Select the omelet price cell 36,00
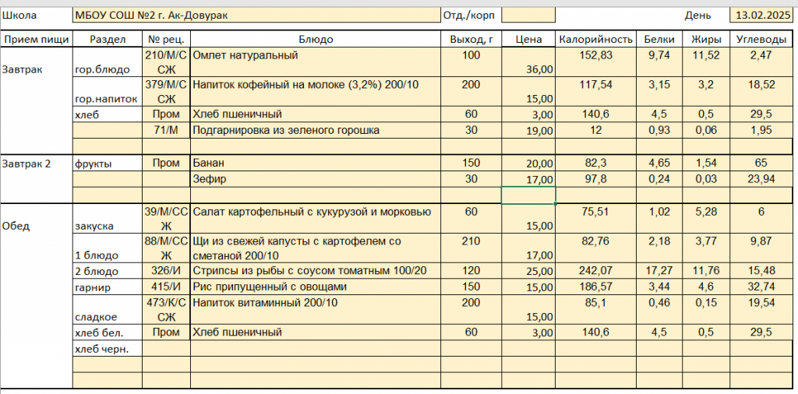798x394 pixels. pos(528,69)
